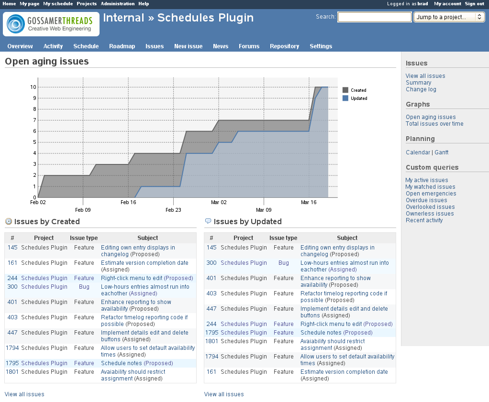The image size is (489, 402).
Task: Open the Calendar planning link
Action: [418, 152]
